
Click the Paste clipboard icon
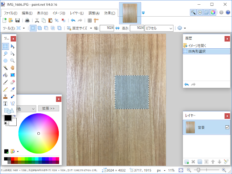tap(50, 20)
